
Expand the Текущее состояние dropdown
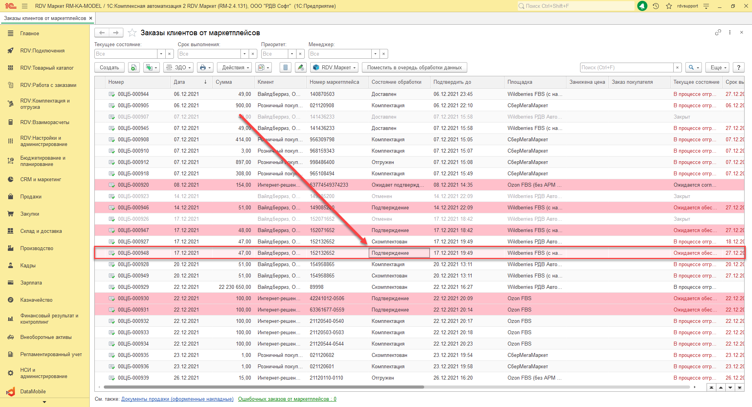tap(161, 54)
